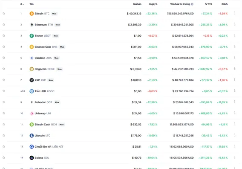Open the Dogecoin three-dot menu
This screenshot has width=242, height=169.
[x=235, y=69]
